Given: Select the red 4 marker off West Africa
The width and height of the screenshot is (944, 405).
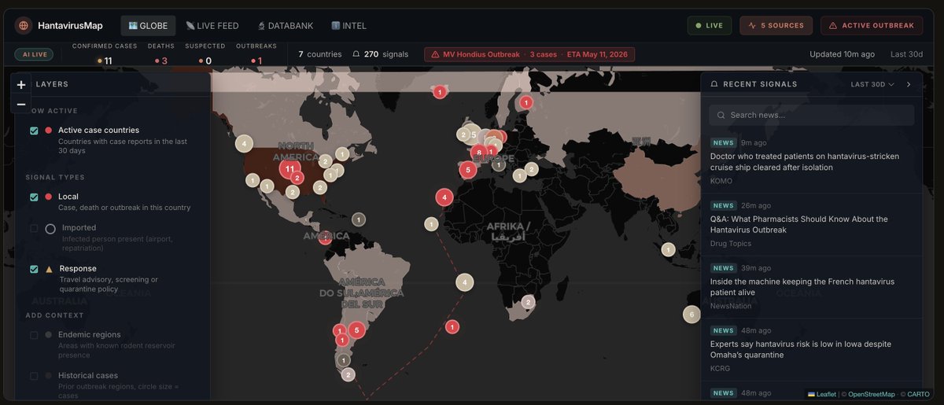Looking at the screenshot, I should pos(444,197).
